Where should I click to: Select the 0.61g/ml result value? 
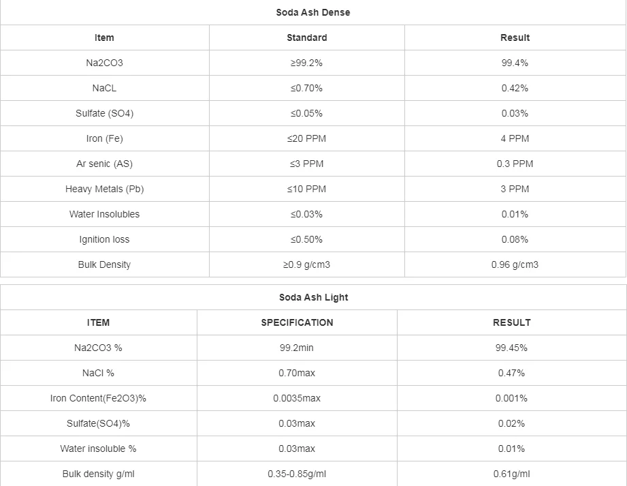click(511, 474)
